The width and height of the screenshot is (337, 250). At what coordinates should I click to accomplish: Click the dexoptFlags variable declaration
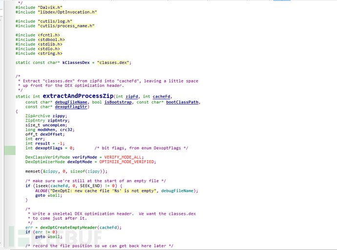[x=49, y=148]
